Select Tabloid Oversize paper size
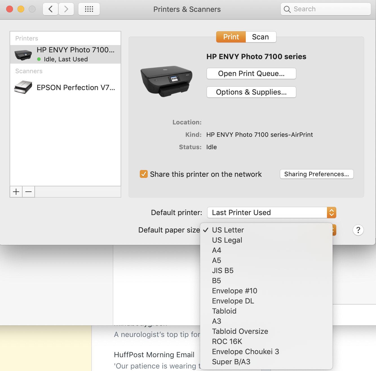The image size is (376, 371). (x=240, y=331)
